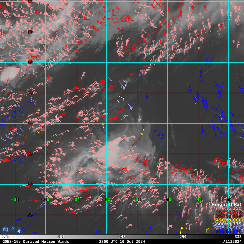This screenshot has width=244, height=244.
Task: Click the '0 to 250' height legend entry
Action: pos(231,208)
